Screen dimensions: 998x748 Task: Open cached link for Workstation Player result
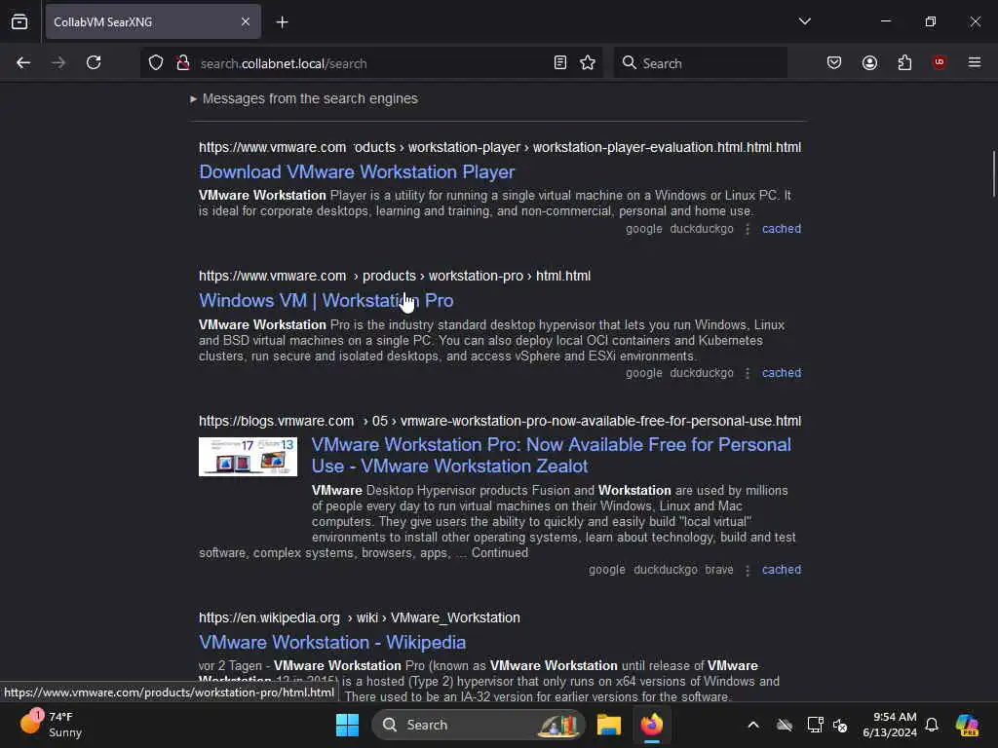point(782,229)
